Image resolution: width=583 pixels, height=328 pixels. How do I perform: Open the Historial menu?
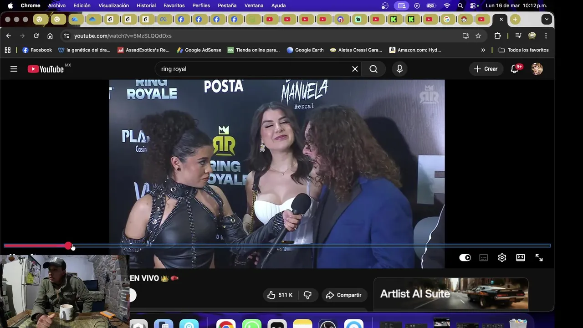[x=146, y=5]
